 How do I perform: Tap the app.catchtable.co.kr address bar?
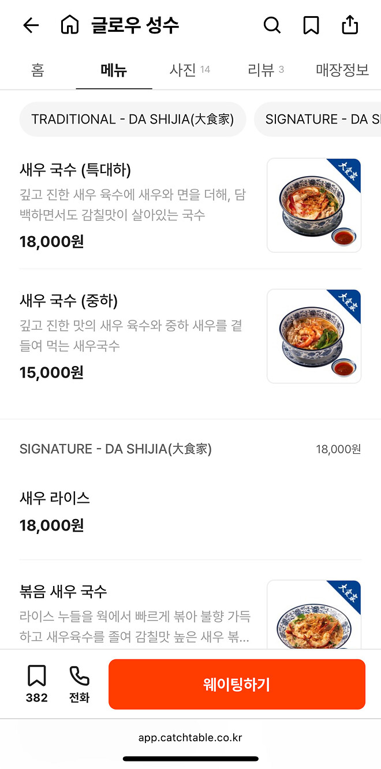[x=190, y=737]
